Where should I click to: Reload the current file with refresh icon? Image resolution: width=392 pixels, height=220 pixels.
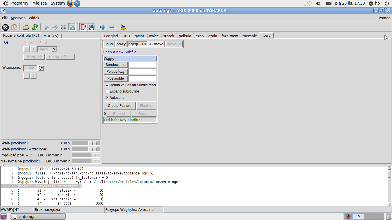[x=35, y=27]
